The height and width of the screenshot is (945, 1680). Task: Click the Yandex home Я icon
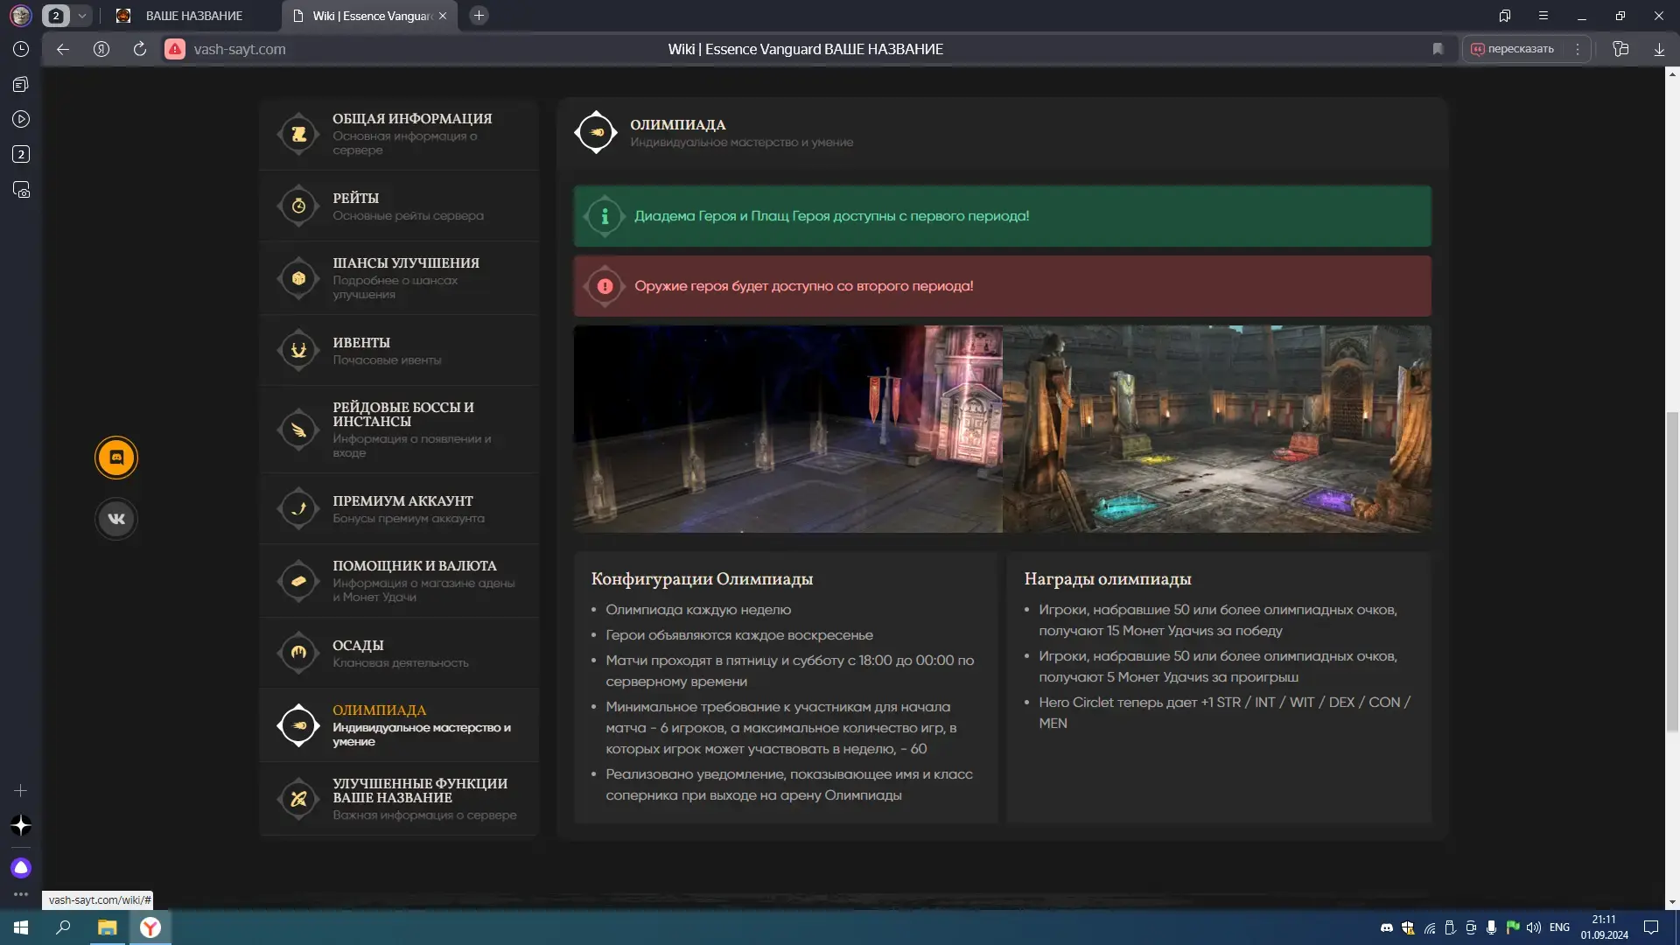[x=101, y=49]
